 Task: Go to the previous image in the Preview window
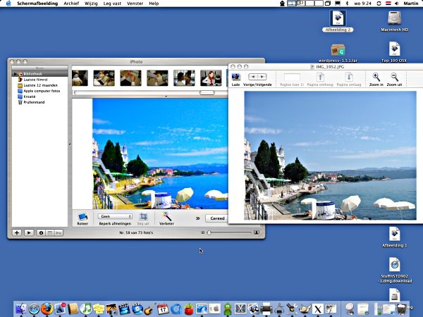pyautogui.click(x=253, y=77)
